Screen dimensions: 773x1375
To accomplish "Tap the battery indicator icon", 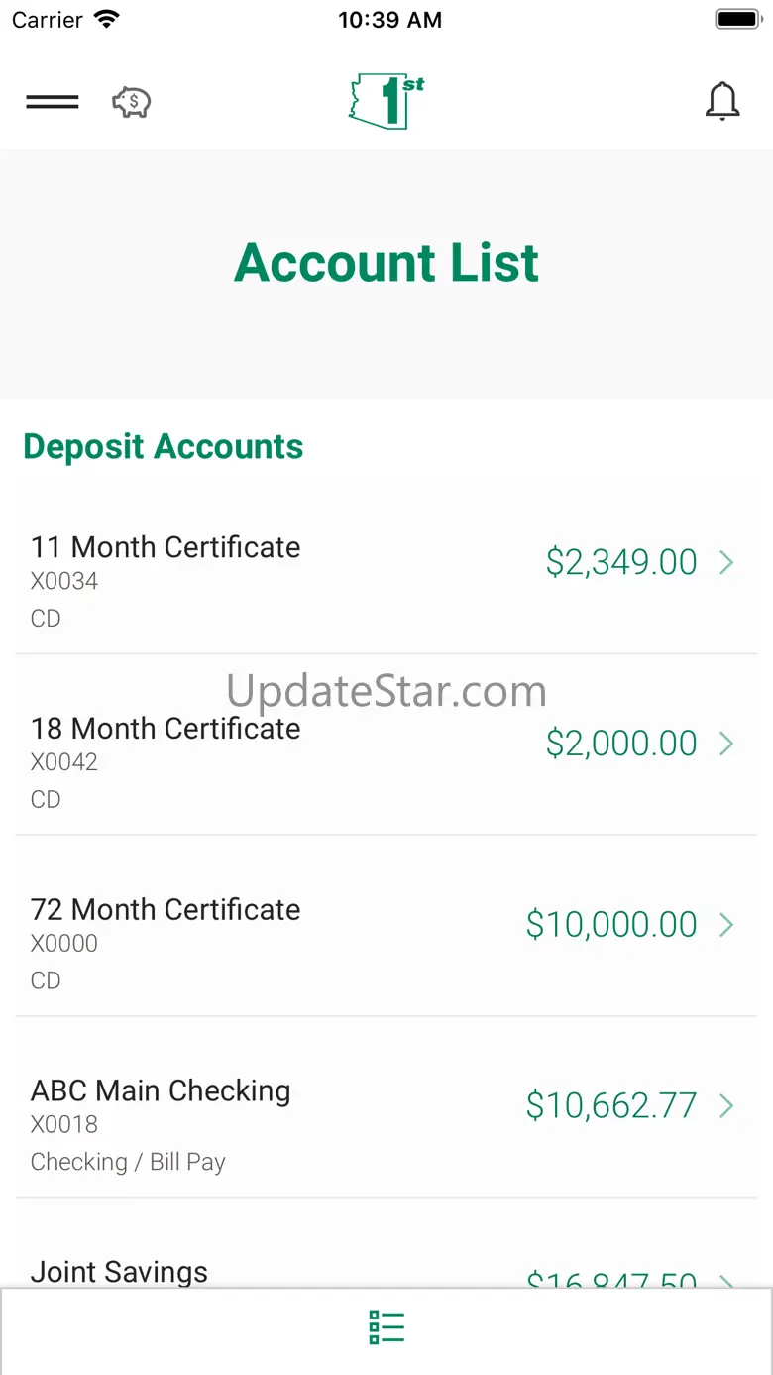I will point(736,19).
